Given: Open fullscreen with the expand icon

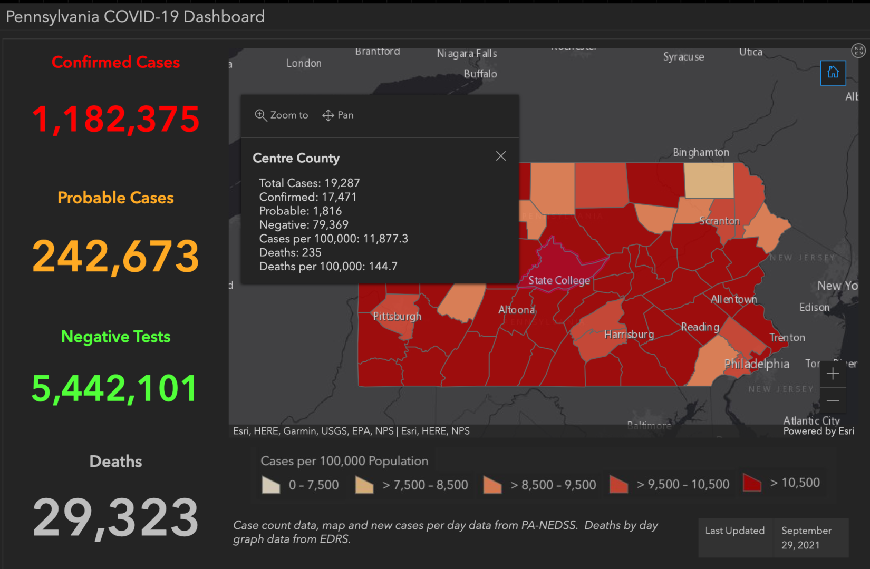Looking at the screenshot, I should tap(858, 51).
